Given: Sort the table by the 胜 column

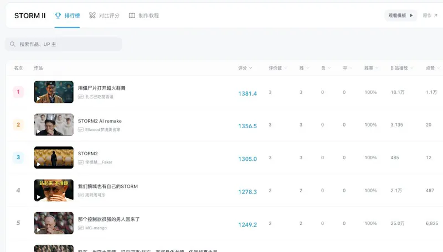Looking at the screenshot, I should point(304,68).
